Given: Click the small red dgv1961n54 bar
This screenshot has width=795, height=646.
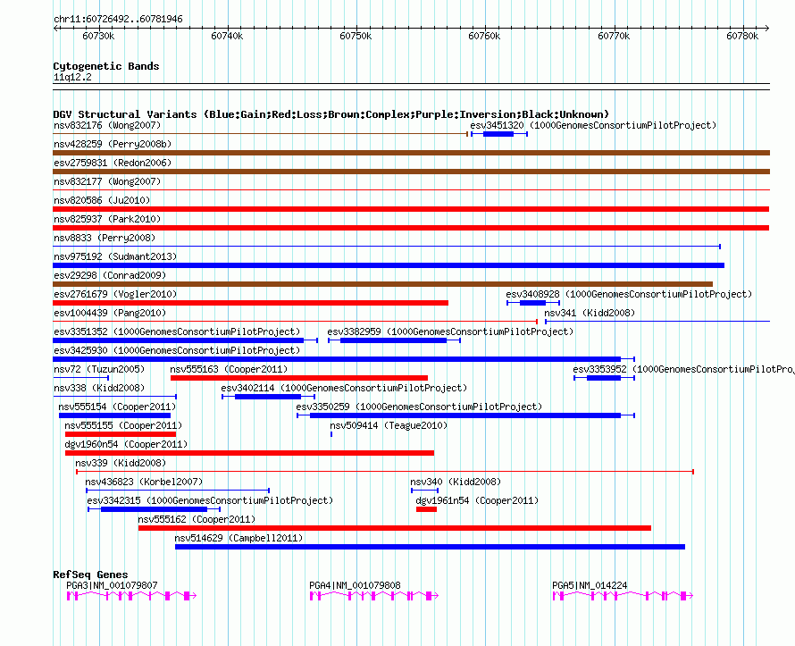Looking at the screenshot, I should coord(426,509).
